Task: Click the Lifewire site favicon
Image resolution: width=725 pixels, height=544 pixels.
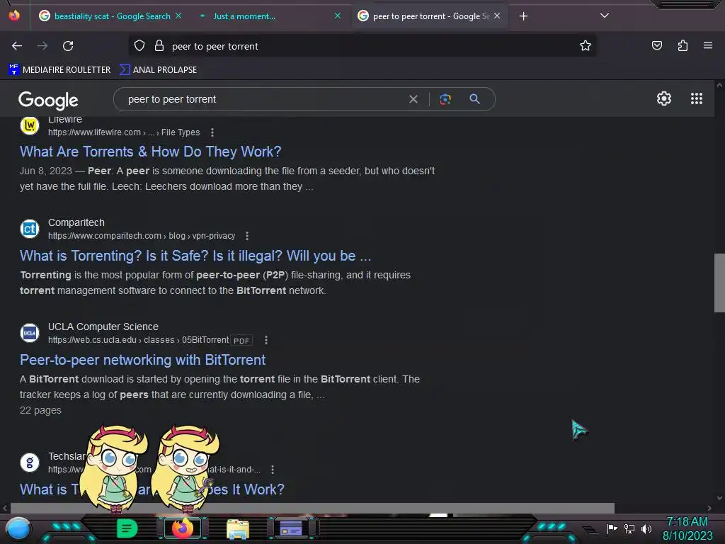Action: [x=30, y=125]
